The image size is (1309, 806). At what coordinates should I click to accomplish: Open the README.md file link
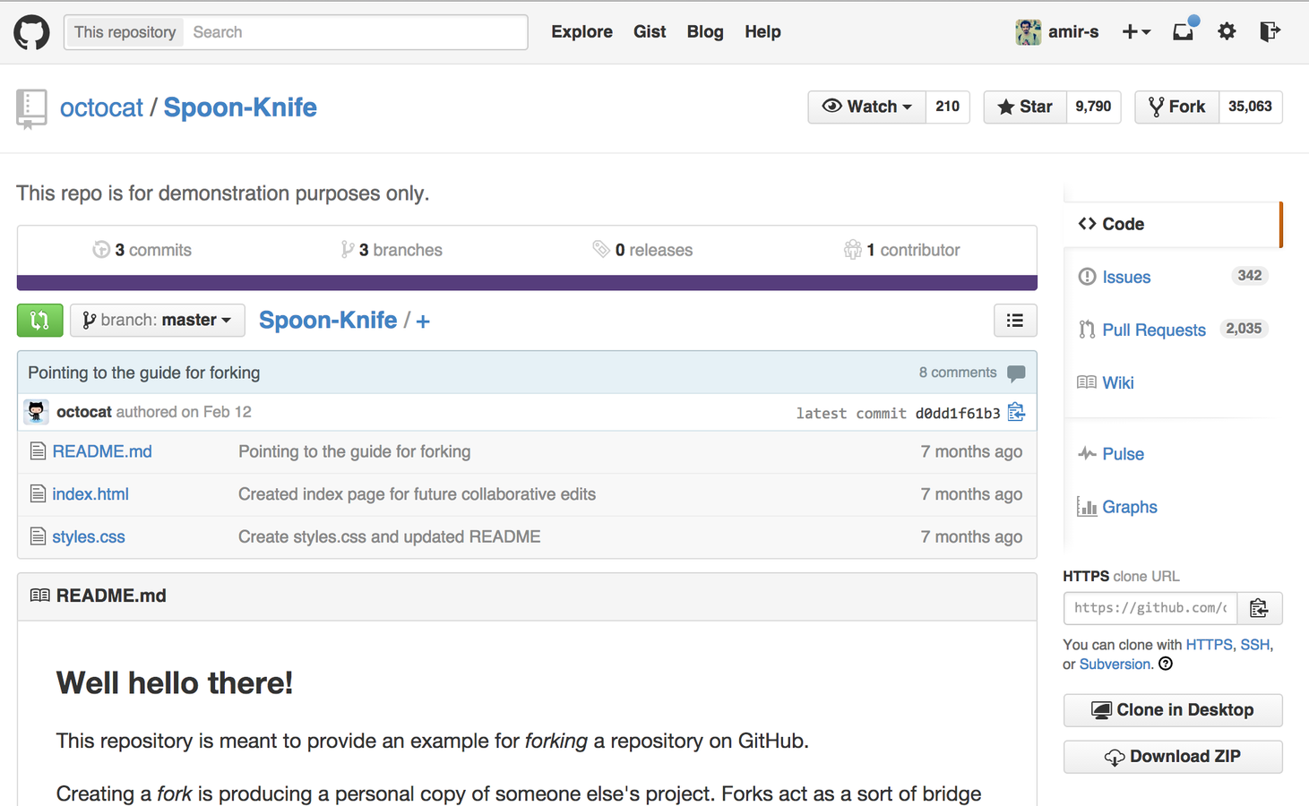pos(102,451)
